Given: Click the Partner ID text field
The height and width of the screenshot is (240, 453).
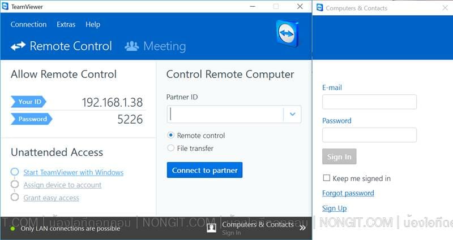Looking at the screenshot, I should point(225,114).
